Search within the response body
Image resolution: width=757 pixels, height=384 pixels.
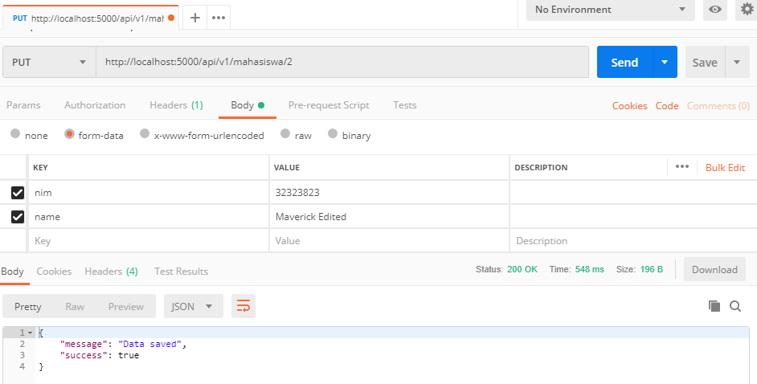pyautogui.click(x=735, y=306)
